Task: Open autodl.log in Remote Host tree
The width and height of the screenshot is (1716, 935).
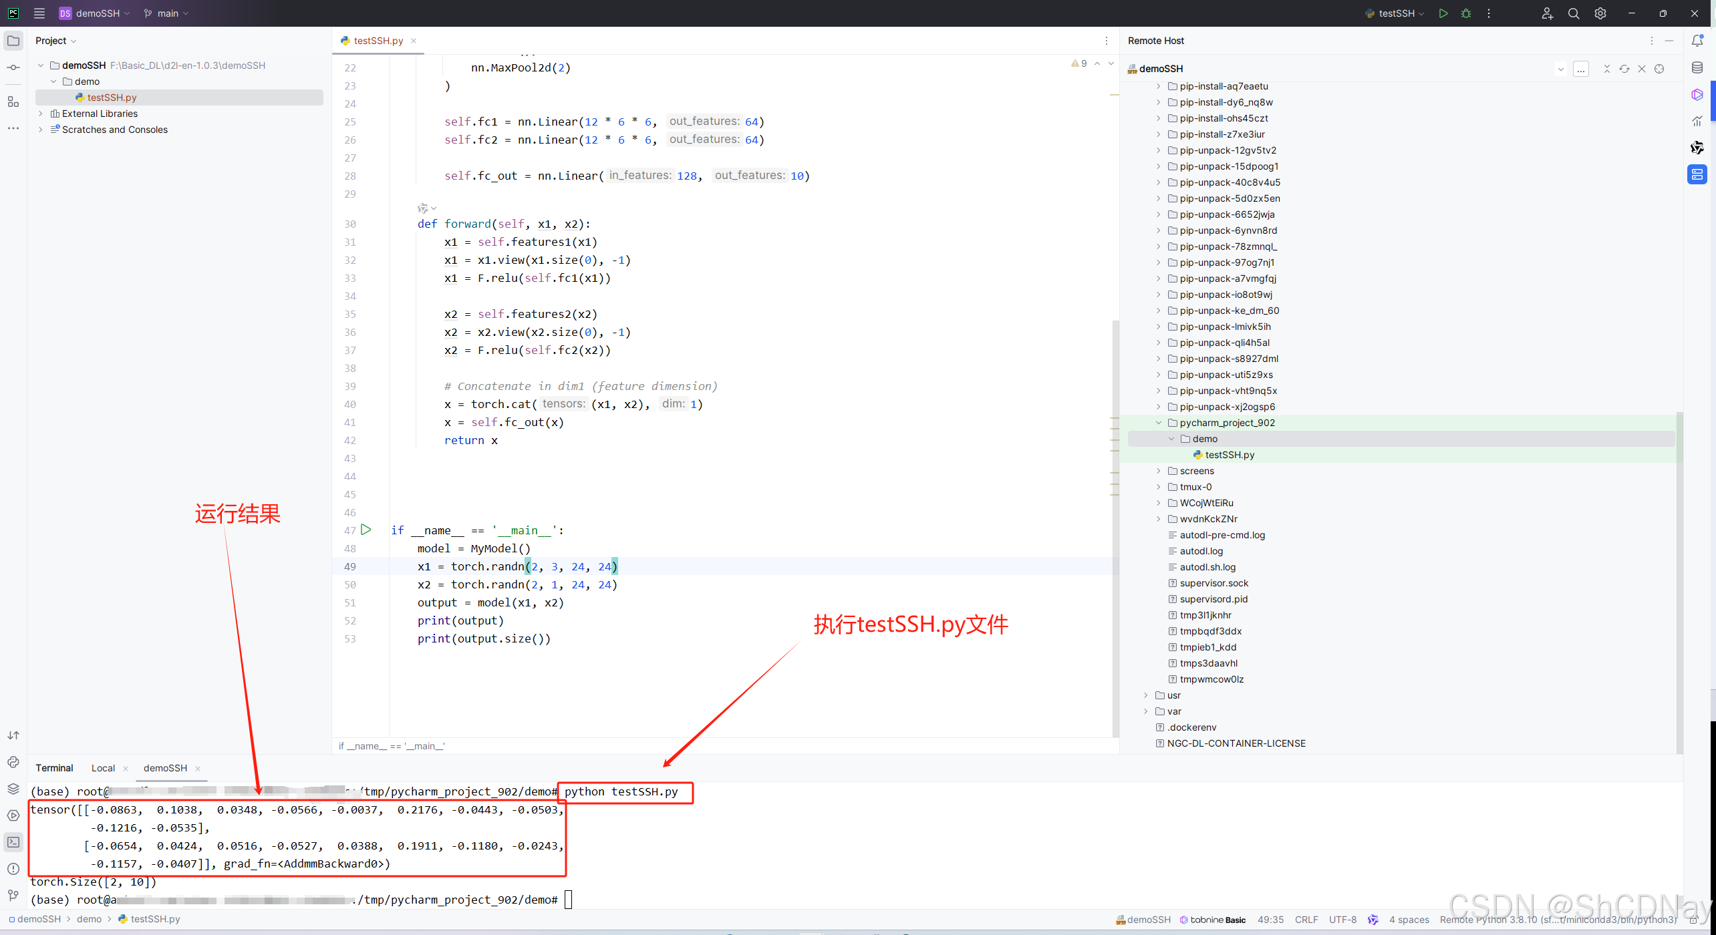Action: point(1201,551)
